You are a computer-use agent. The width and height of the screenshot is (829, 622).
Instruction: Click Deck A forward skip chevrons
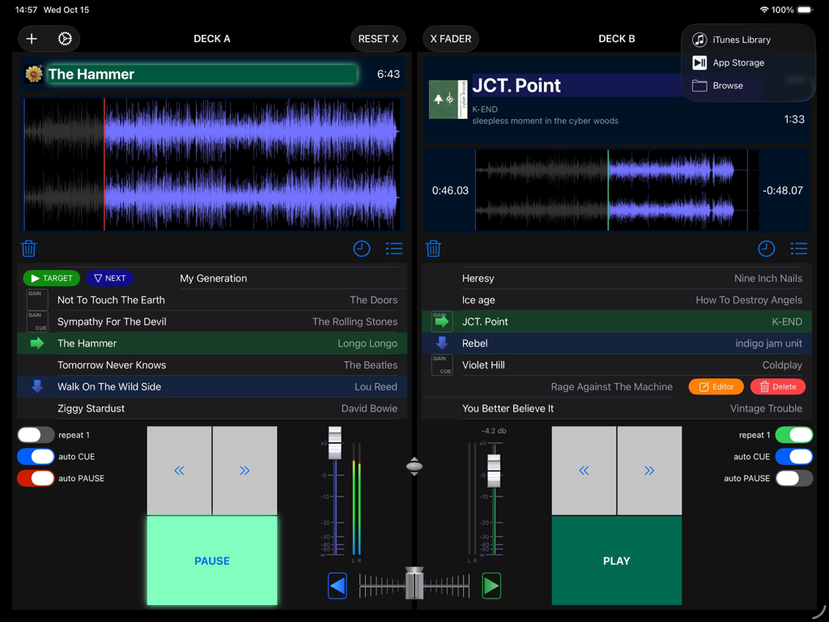click(x=244, y=471)
